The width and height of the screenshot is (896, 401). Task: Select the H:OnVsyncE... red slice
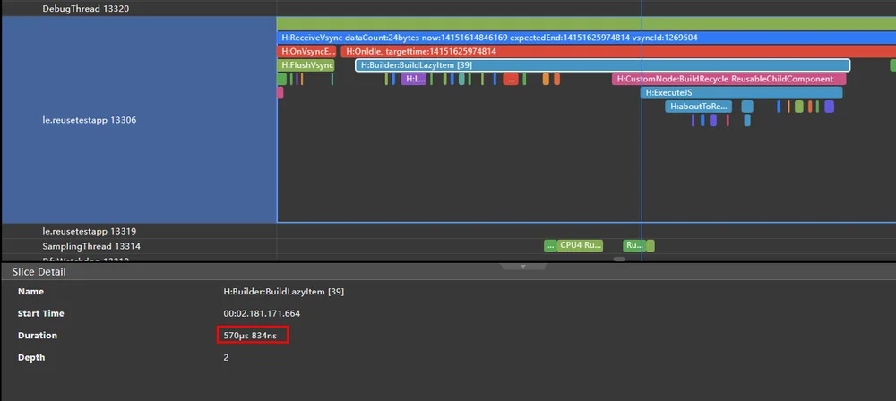coord(306,51)
